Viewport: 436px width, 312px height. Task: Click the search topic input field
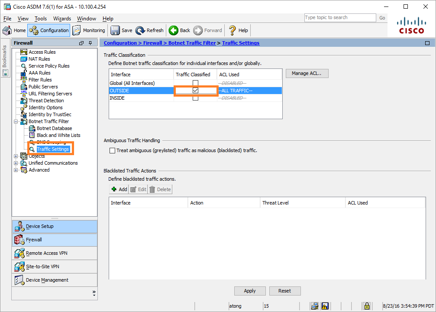tap(340, 18)
